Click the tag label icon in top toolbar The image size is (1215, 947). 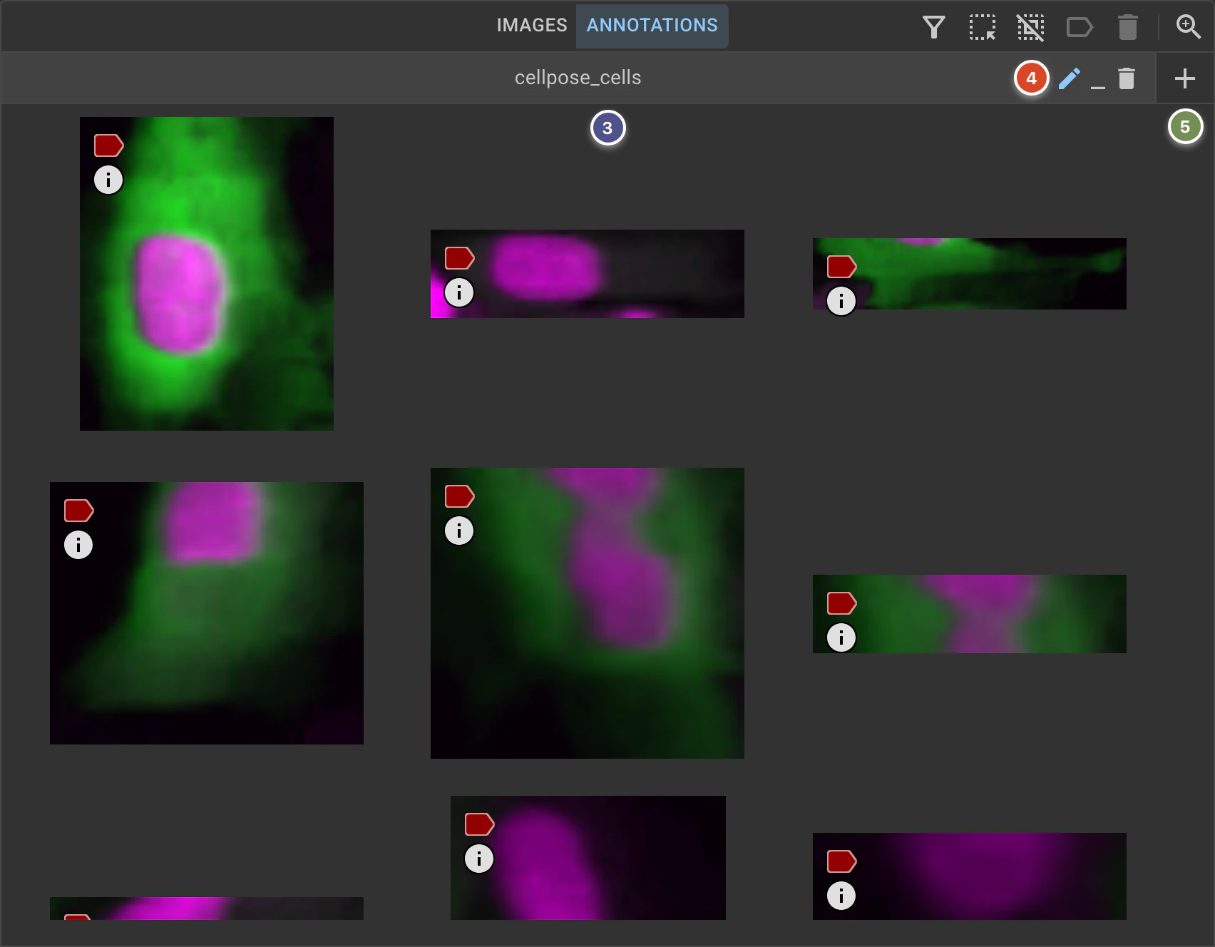pos(1079,27)
